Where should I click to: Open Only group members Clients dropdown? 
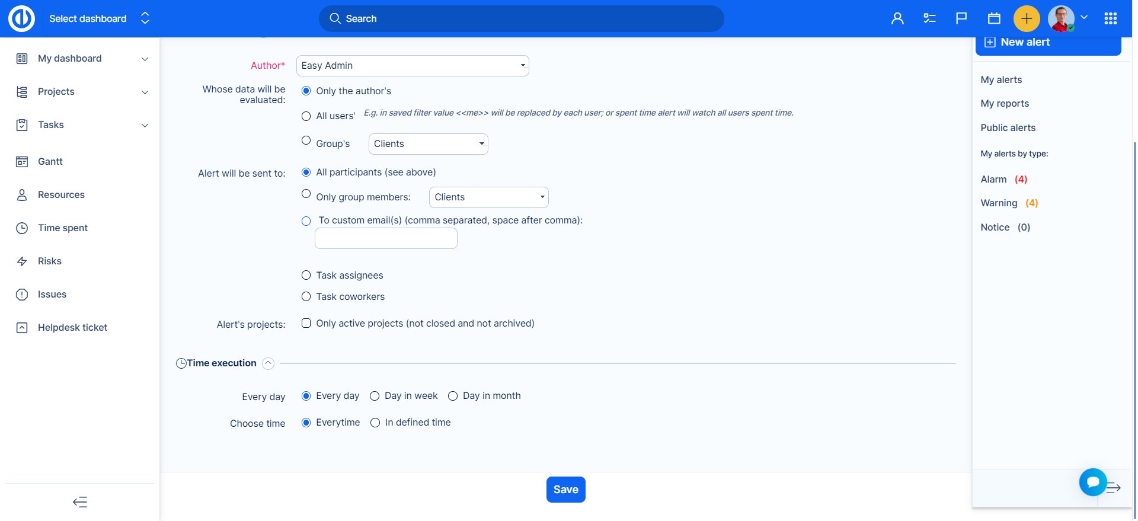pyautogui.click(x=488, y=197)
